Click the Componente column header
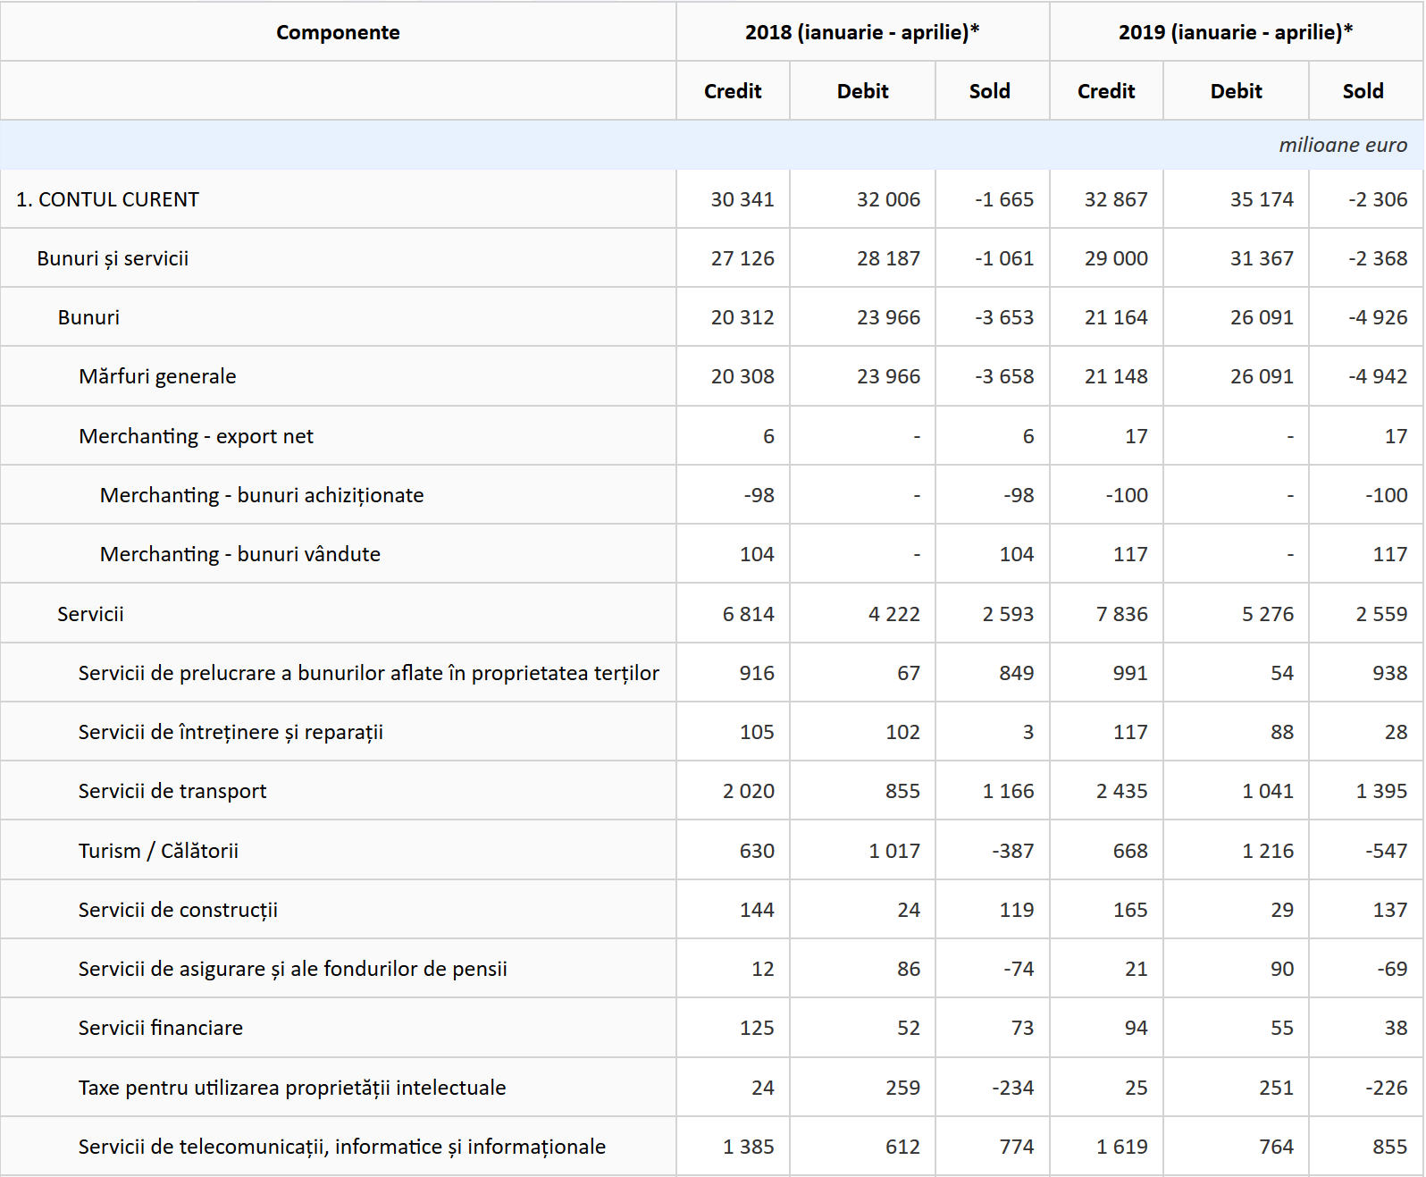 click(x=338, y=32)
